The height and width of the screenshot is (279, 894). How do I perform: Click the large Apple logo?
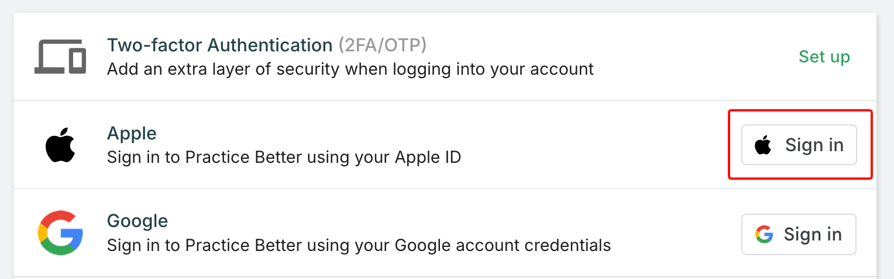[61, 145]
